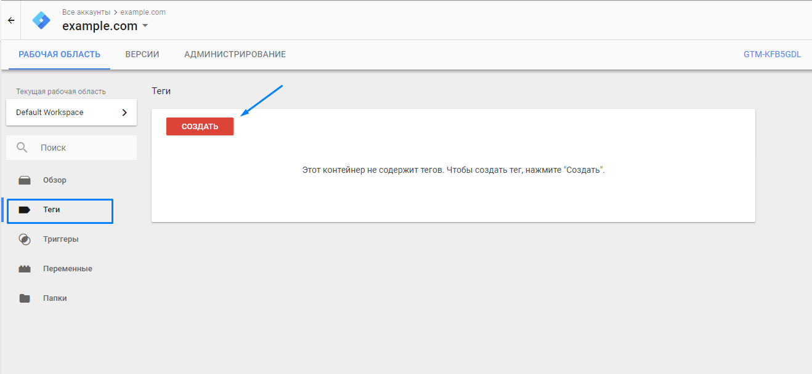Switch to the 'Рабочая область' tab

click(x=59, y=55)
